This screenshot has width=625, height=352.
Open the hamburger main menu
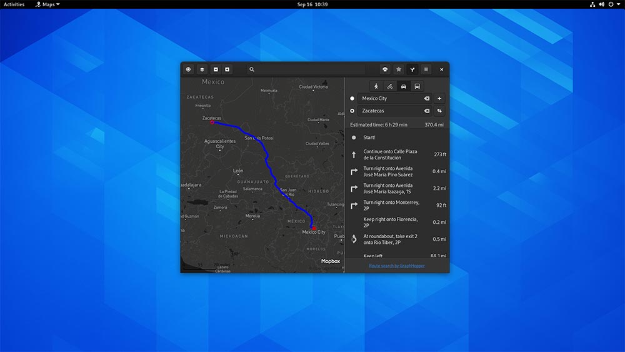pyautogui.click(x=426, y=69)
